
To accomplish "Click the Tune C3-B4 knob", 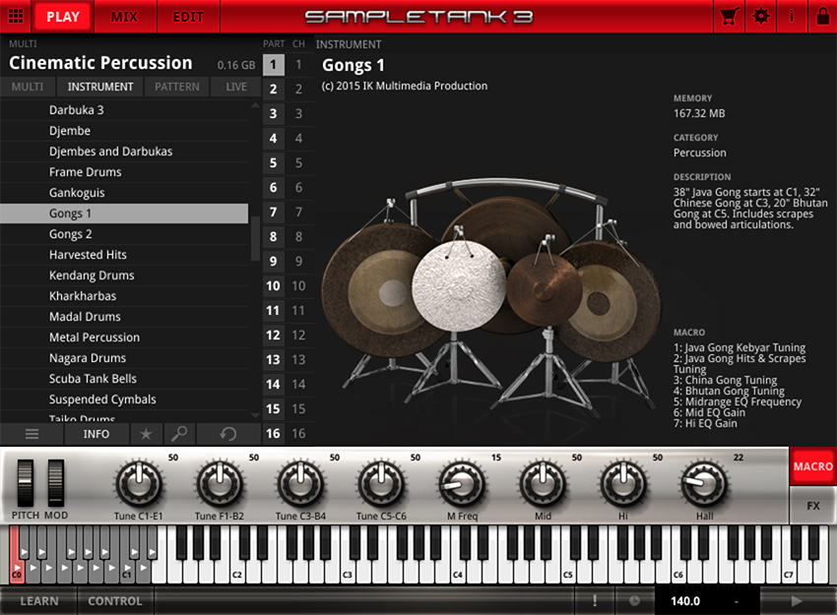I will coord(300,485).
